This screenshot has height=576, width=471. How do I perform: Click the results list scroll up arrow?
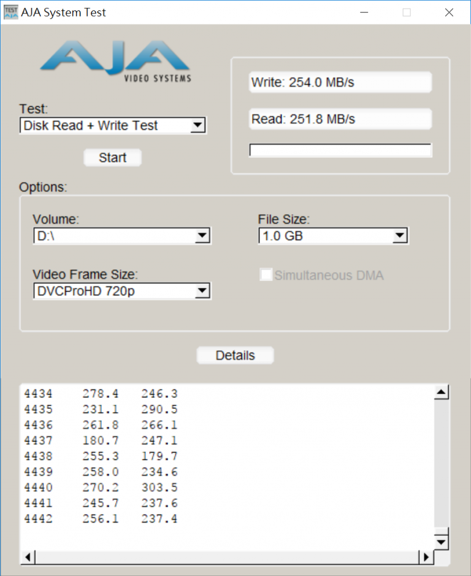441,392
